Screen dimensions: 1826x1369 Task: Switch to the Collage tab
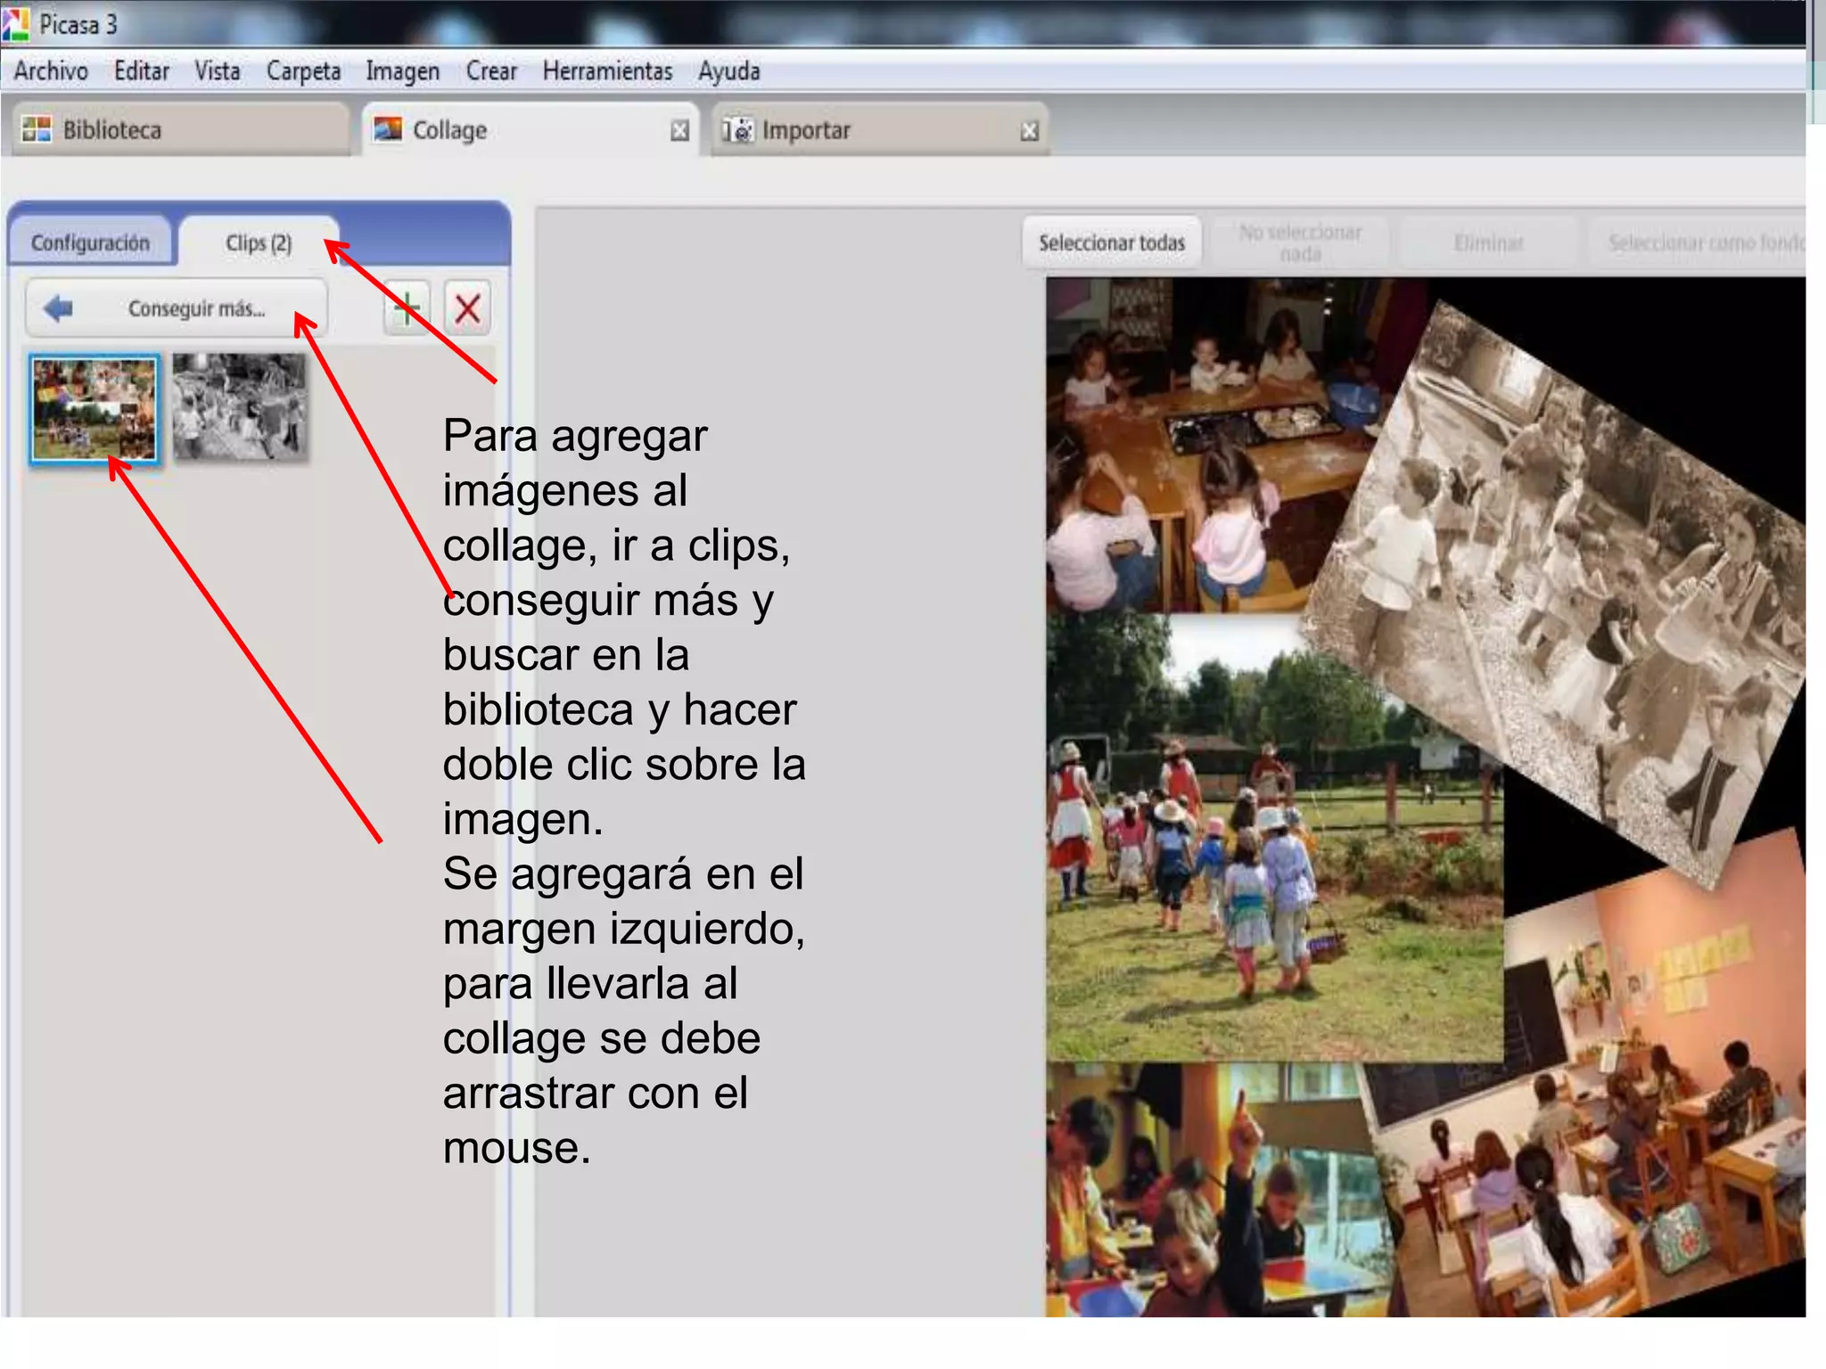[531, 130]
